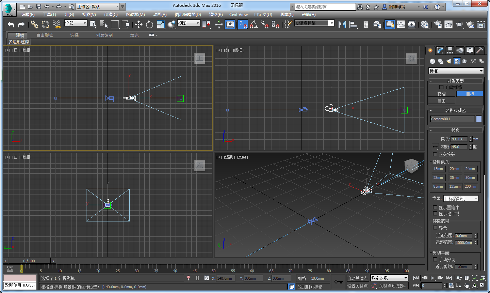This screenshot has width=490, height=293.
Task: Open the 编辑(E) menu
Action: pyautogui.click(x=28, y=15)
